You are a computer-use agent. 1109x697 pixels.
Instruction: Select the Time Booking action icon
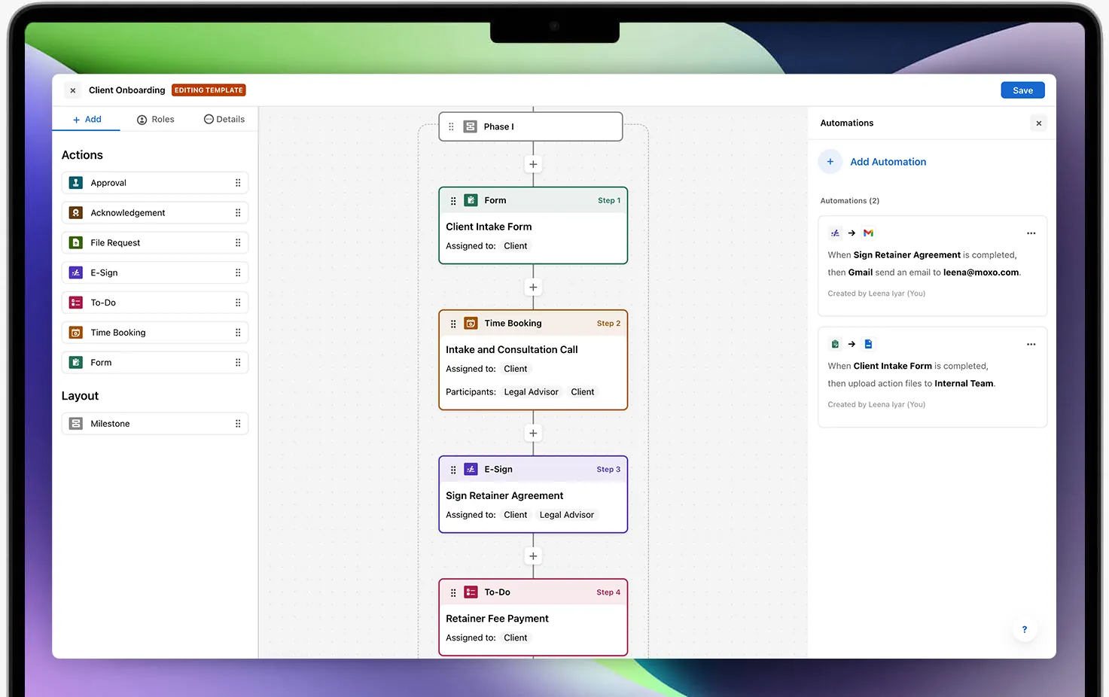(x=75, y=332)
